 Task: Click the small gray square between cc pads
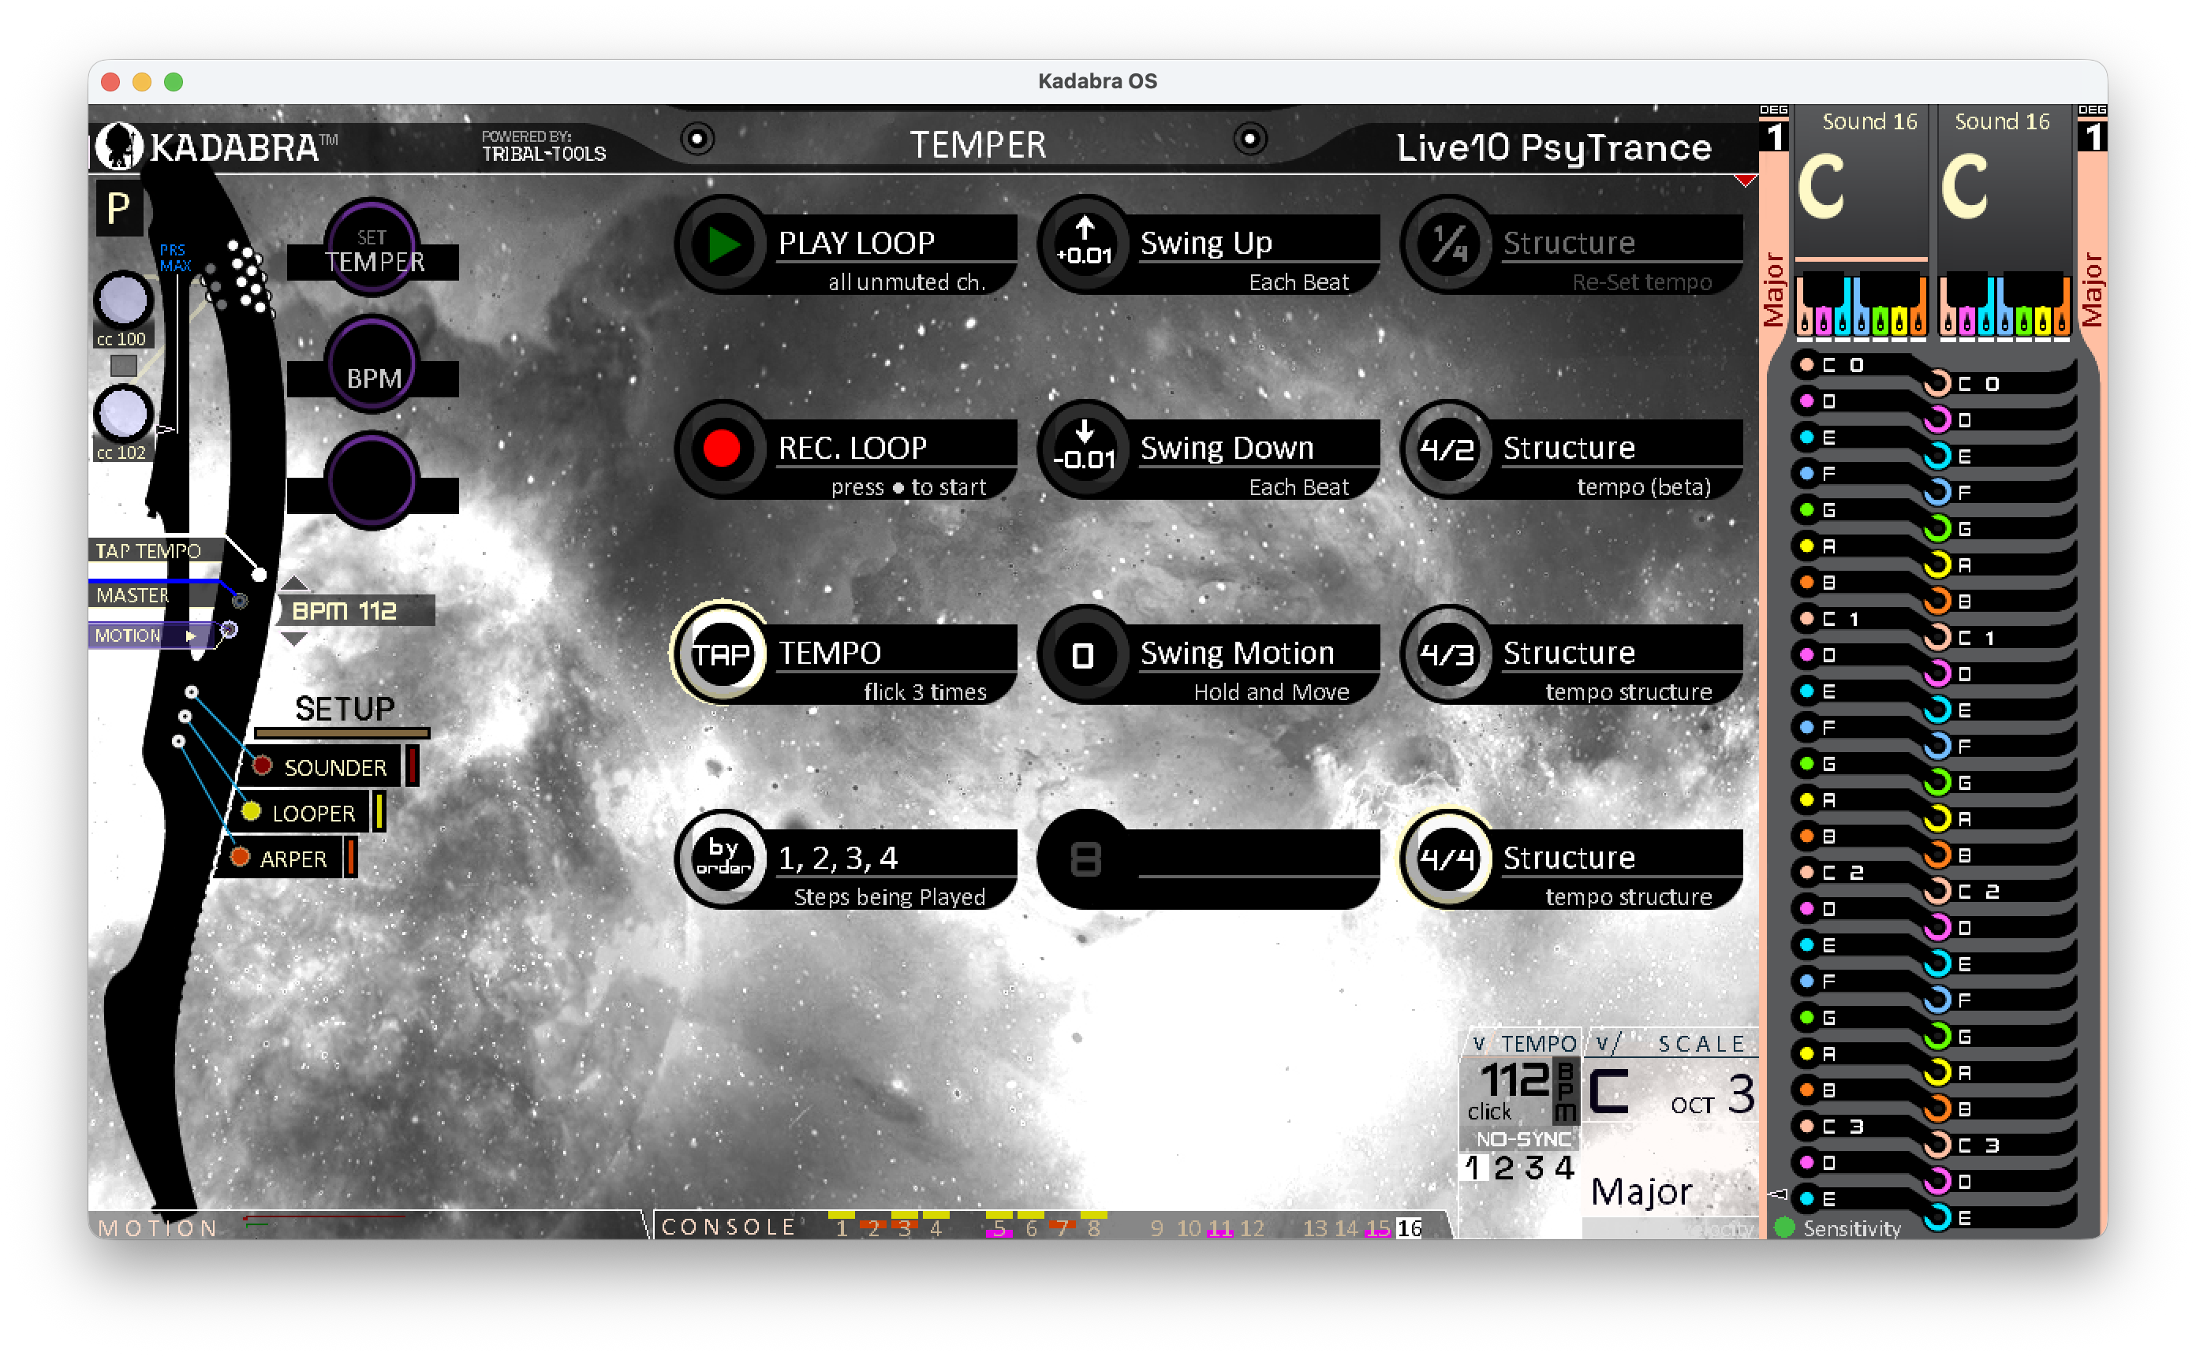[x=123, y=366]
